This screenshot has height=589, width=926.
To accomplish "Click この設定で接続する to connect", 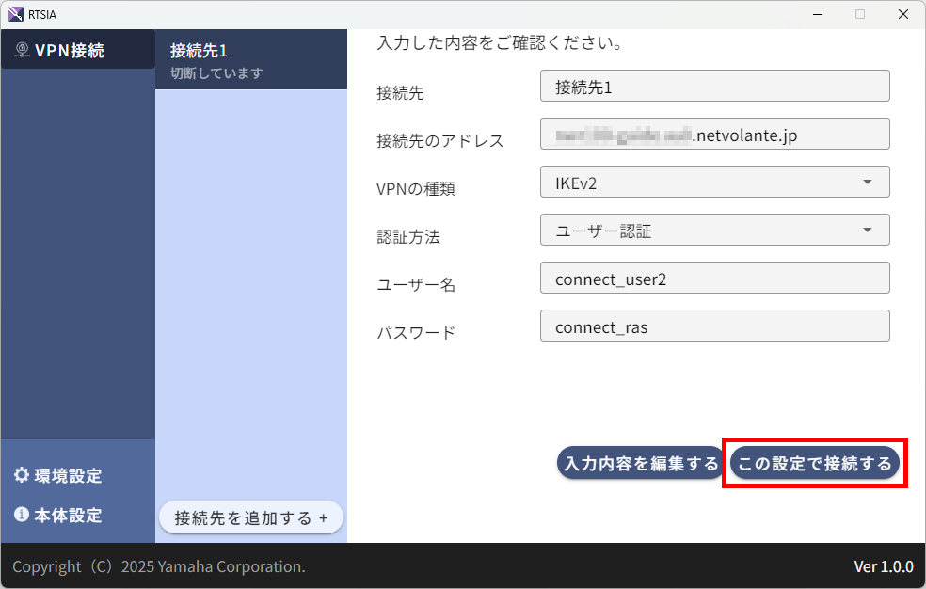I will pos(815,463).
